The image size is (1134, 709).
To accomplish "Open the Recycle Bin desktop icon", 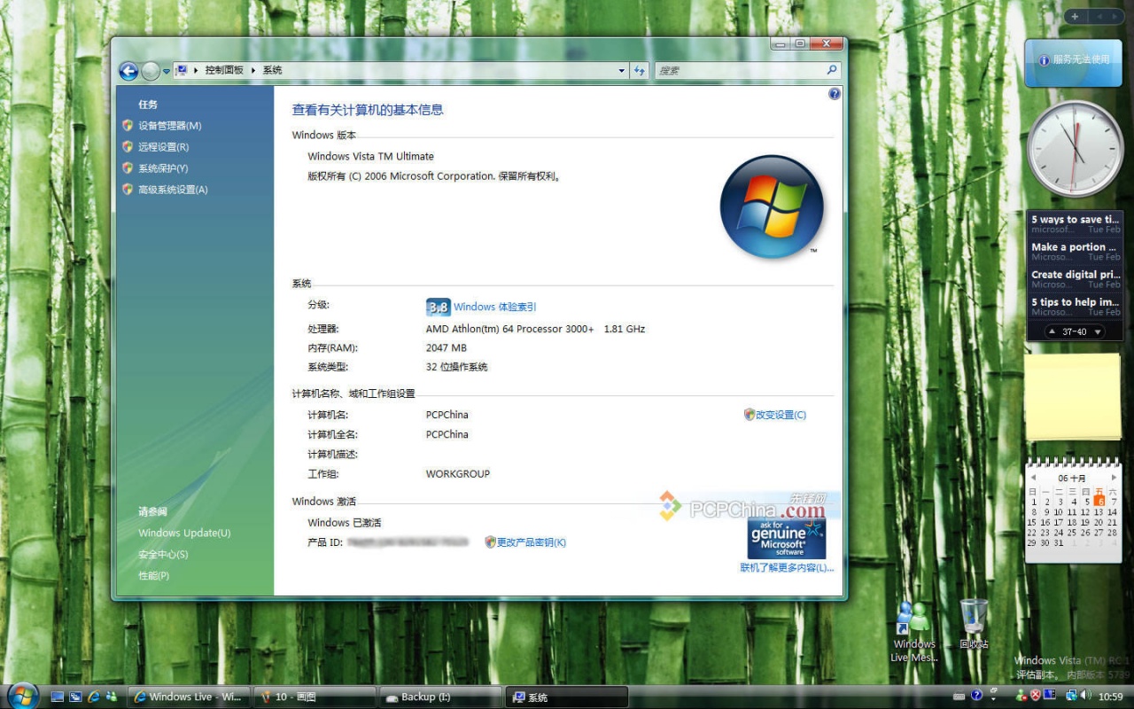I will [x=974, y=624].
